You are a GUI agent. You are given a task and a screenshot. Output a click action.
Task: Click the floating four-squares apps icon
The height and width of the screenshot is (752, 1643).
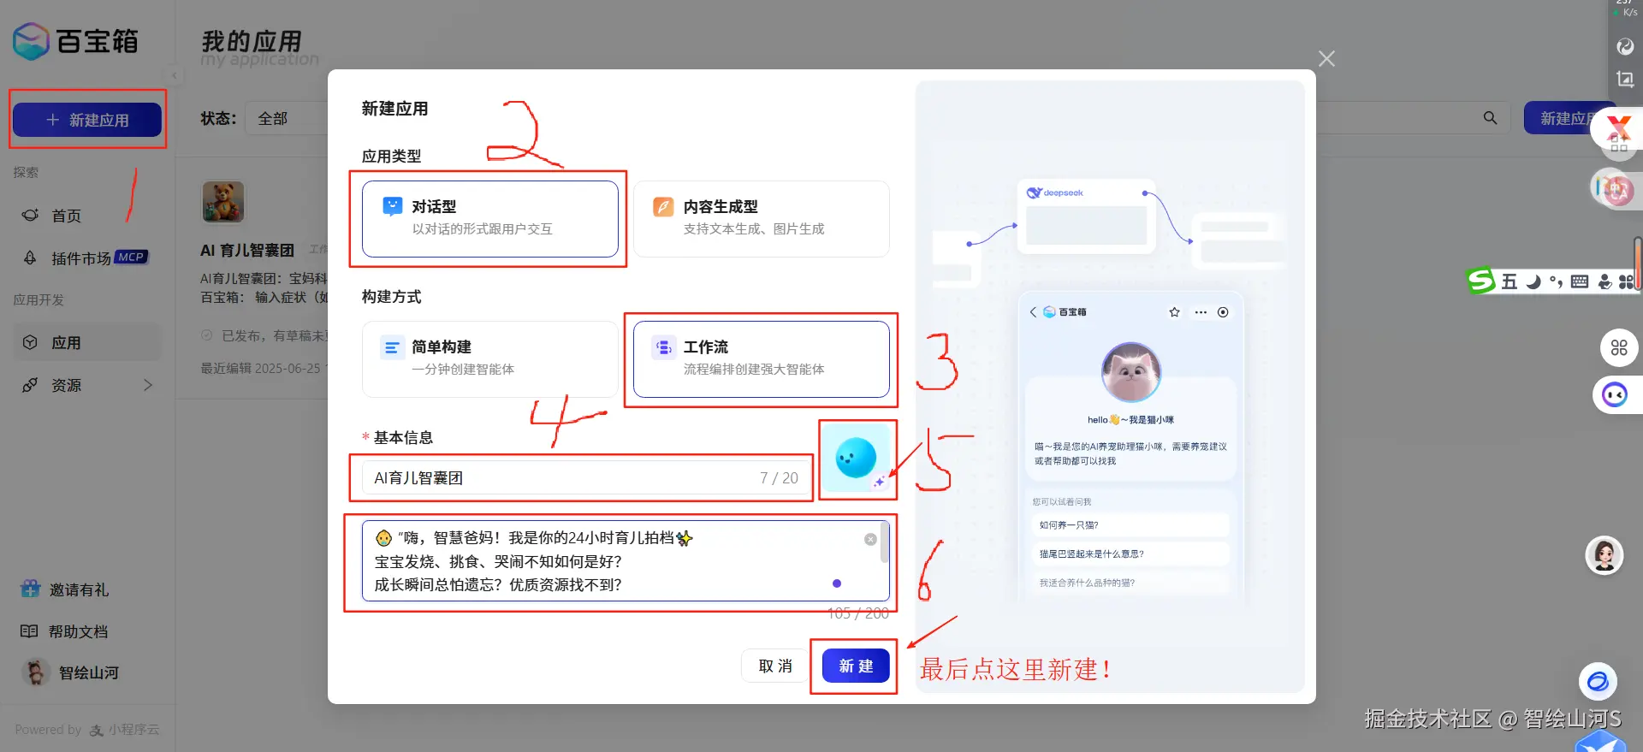(x=1619, y=347)
